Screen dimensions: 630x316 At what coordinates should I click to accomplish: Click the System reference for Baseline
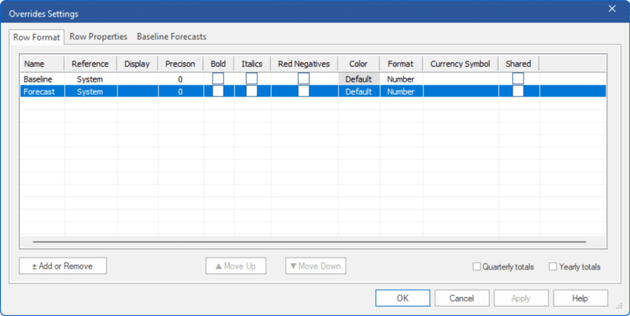pyautogui.click(x=91, y=79)
